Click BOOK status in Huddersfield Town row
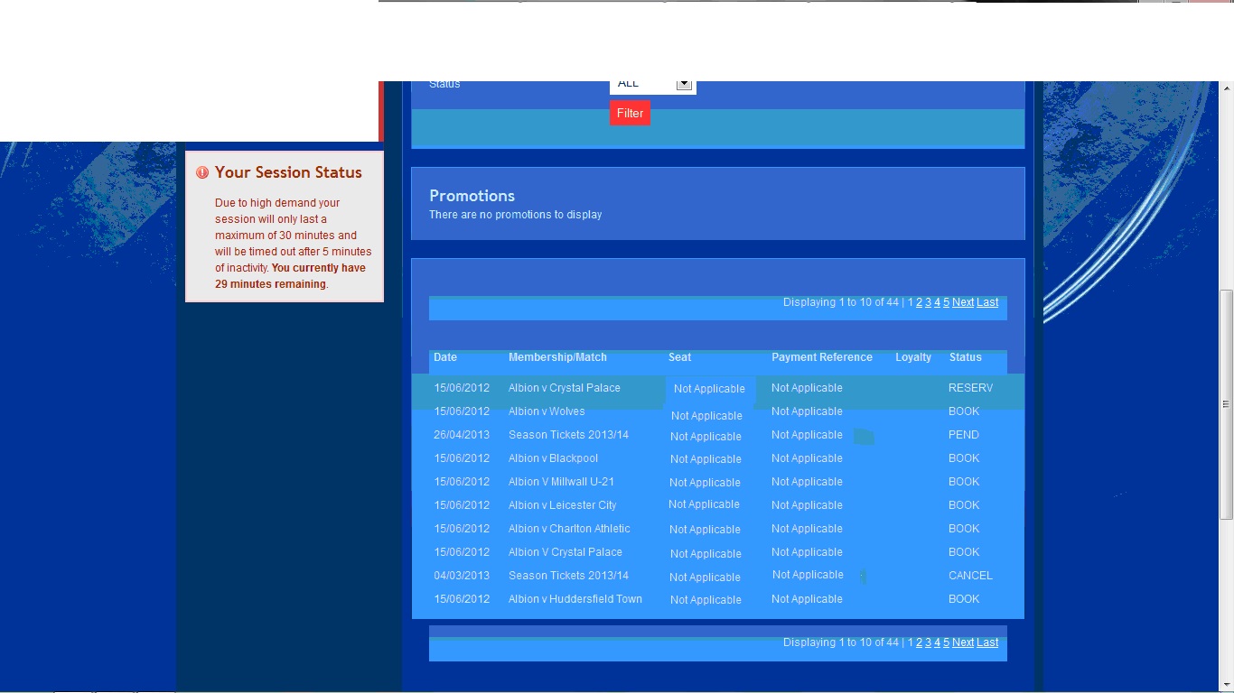This screenshot has height=693, width=1234. 964,599
